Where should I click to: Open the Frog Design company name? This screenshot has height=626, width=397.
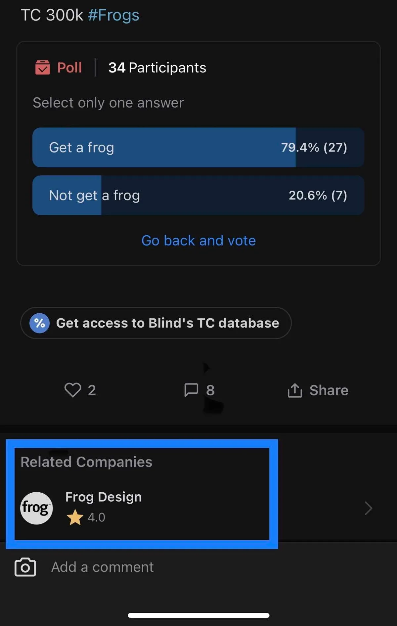coord(103,497)
